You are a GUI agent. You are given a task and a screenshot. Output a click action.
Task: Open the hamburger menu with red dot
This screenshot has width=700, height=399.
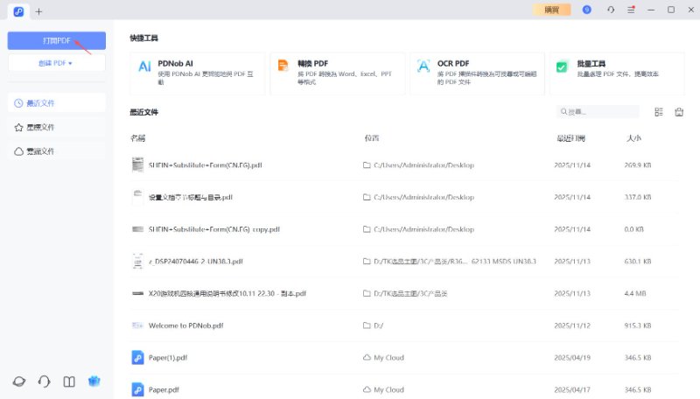631,10
